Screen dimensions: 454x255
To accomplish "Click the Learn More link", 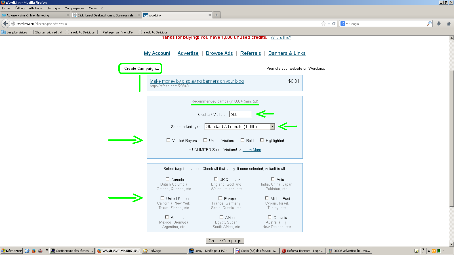I will tap(252, 150).
